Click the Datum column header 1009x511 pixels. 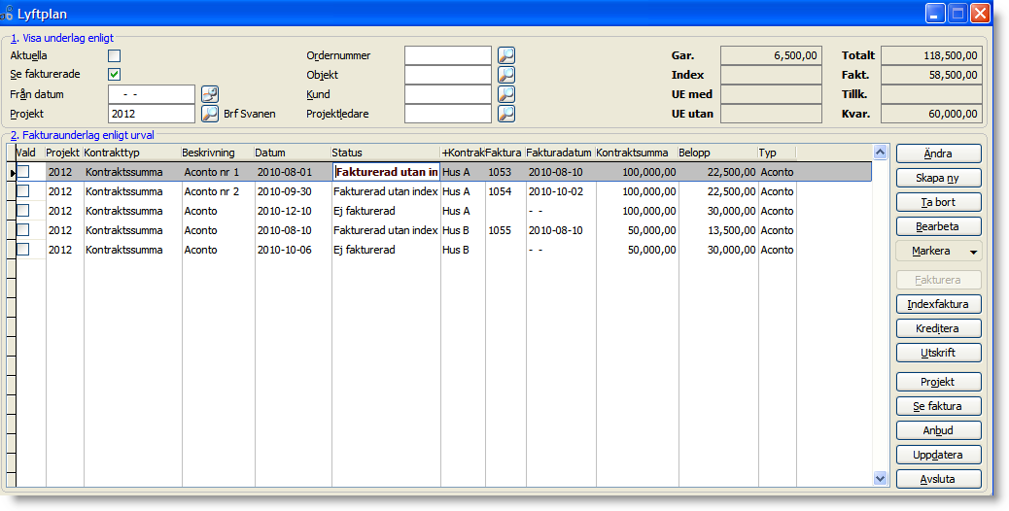[293, 153]
